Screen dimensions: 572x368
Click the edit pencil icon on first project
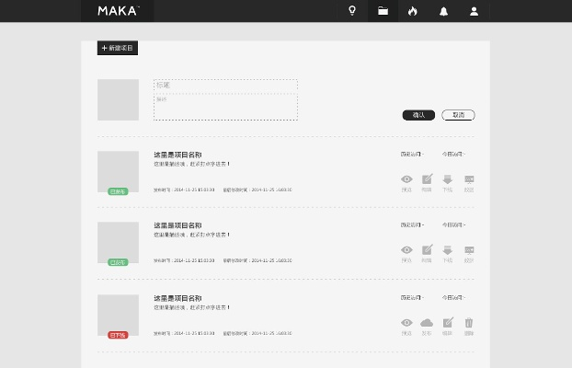point(427,179)
